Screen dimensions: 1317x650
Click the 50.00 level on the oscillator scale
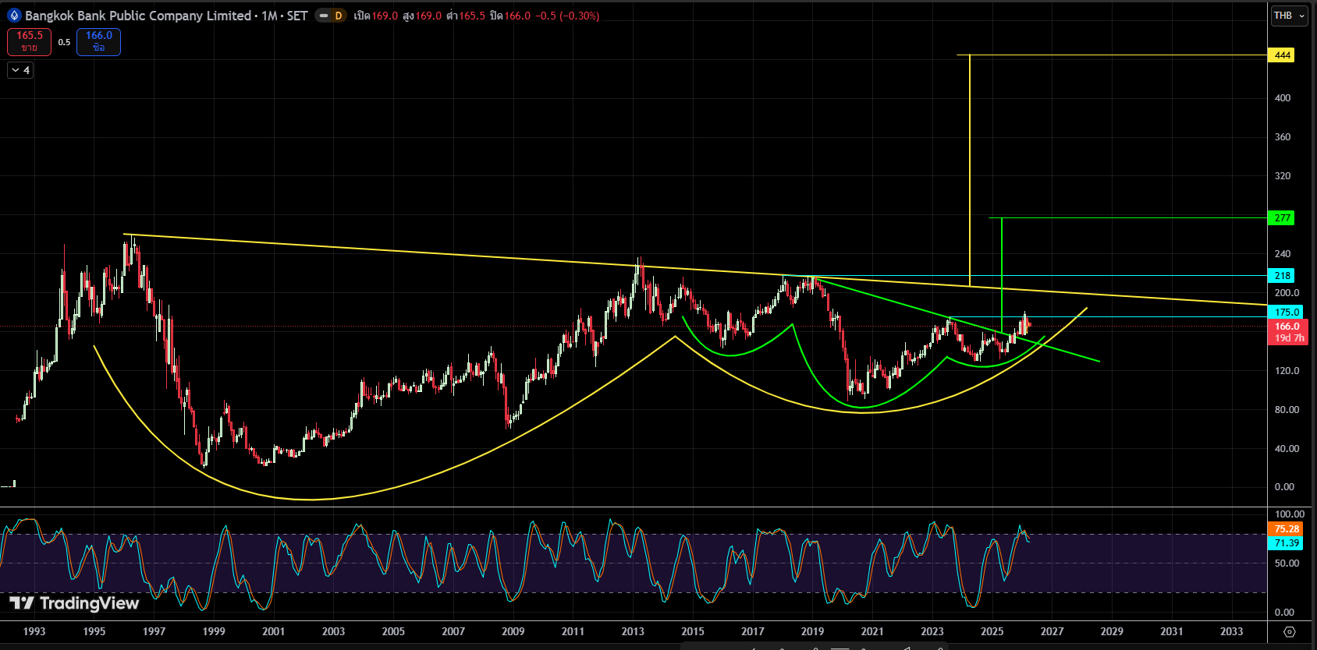tap(1287, 563)
